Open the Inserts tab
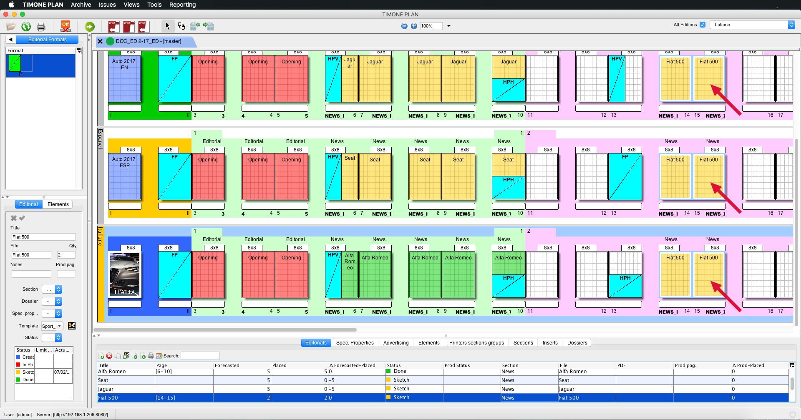This screenshot has width=801, height=420. [550, 343]
